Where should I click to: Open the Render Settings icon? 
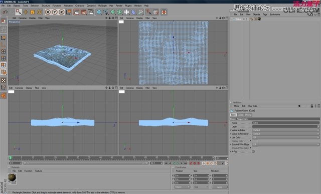coord(90,12)
